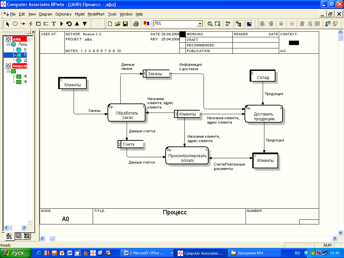
Task: Click the RU language indicator
Action: coord(297,253)
